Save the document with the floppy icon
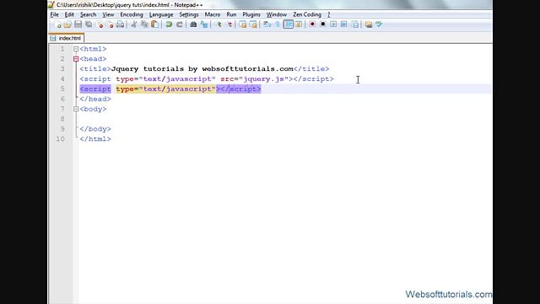 pyautogui.click(x=78, y=24)
